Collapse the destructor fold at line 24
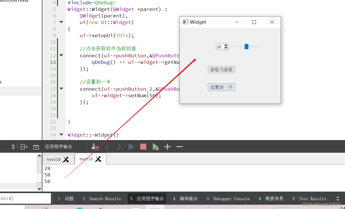This screenshot has height=209, width=345. (x=61, y=135)
